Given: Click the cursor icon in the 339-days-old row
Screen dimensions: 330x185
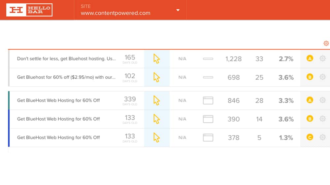Looking at the screenshot, I should click(156, 100).
